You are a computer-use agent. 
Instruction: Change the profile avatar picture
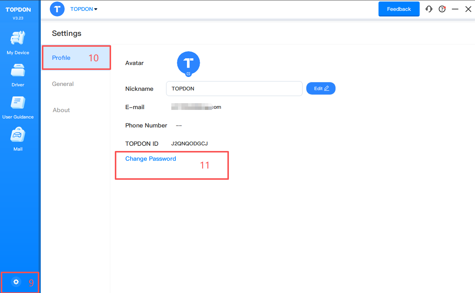tap(189, 64)
